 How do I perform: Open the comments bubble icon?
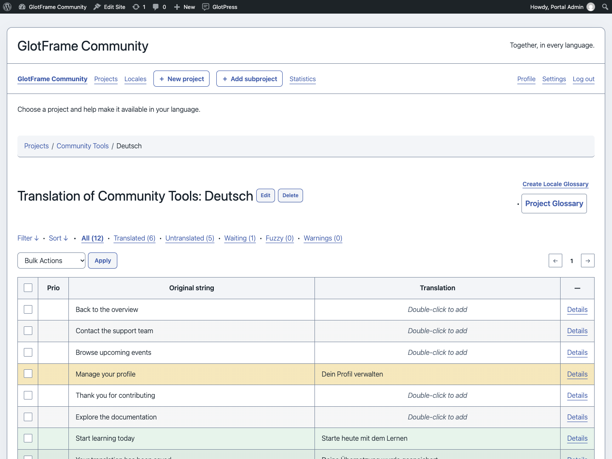(156, 7)
